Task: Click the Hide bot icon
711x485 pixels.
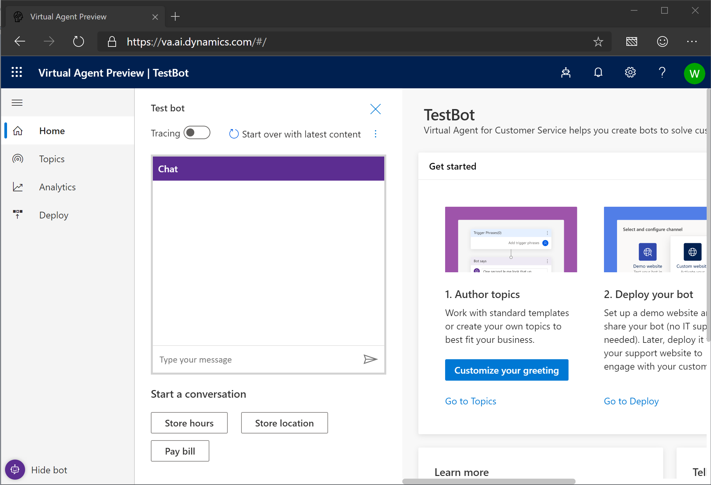Action: (15, 470)
